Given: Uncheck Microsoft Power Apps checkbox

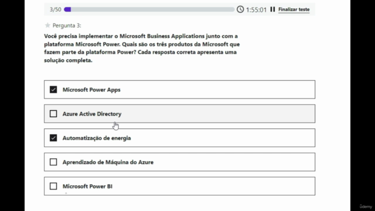Looking at the screenshot, I should click(53, 90).
